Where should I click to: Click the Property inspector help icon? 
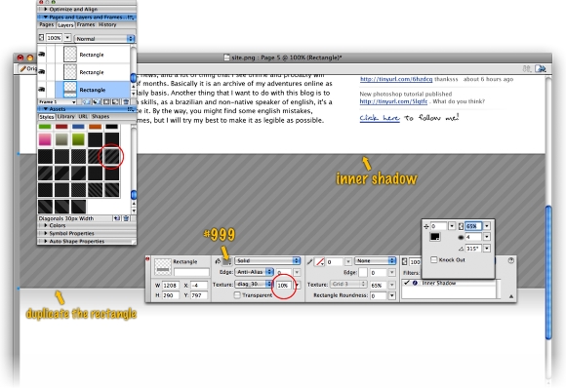(x=510, y=260)
